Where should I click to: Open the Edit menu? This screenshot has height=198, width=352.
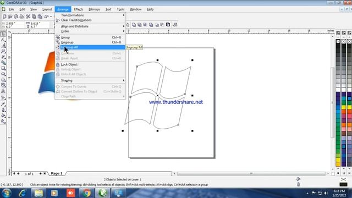[22, 9]
